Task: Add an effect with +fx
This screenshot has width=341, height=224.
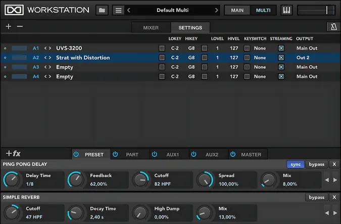Action: tap(13, 153)
